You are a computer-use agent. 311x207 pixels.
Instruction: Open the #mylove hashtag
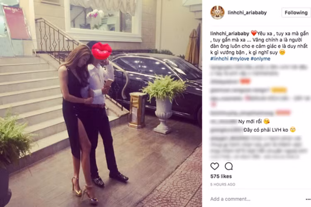point(239,59)
